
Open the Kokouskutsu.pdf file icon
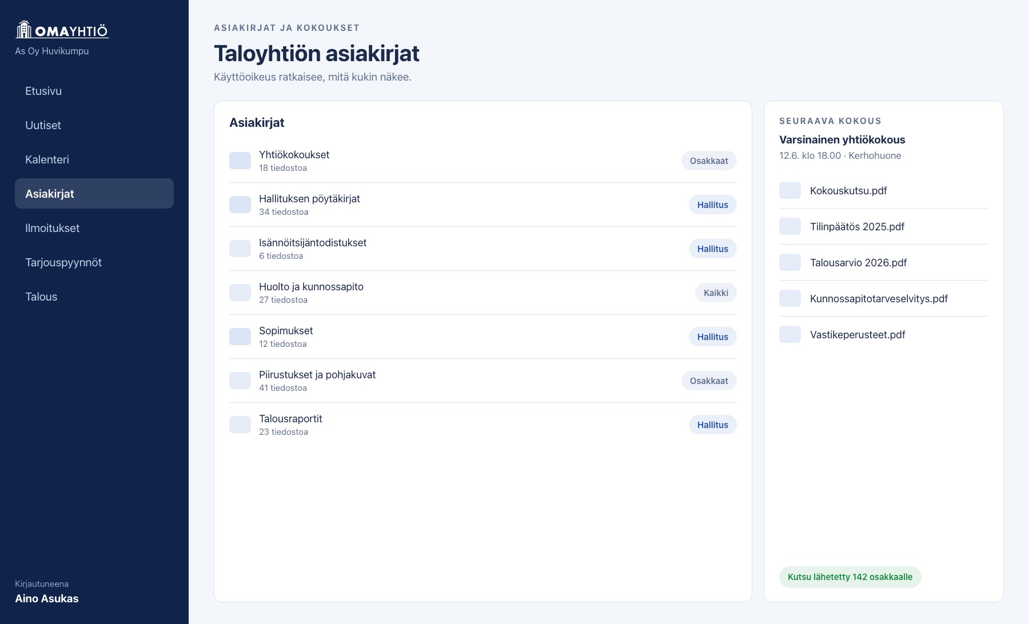tap(790, 190)
